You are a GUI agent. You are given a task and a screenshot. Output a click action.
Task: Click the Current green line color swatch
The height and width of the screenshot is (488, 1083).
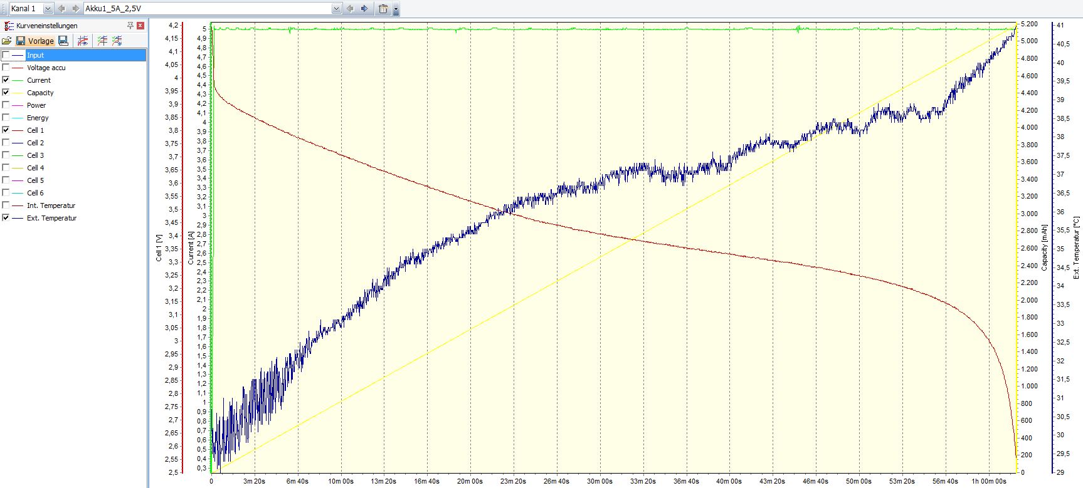[x=18, y=80]
